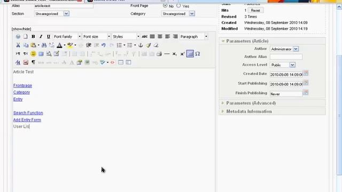This screenshot has height=192, width=342.
Task: Click the cleanup code broom icon
Action: [149, 45]
